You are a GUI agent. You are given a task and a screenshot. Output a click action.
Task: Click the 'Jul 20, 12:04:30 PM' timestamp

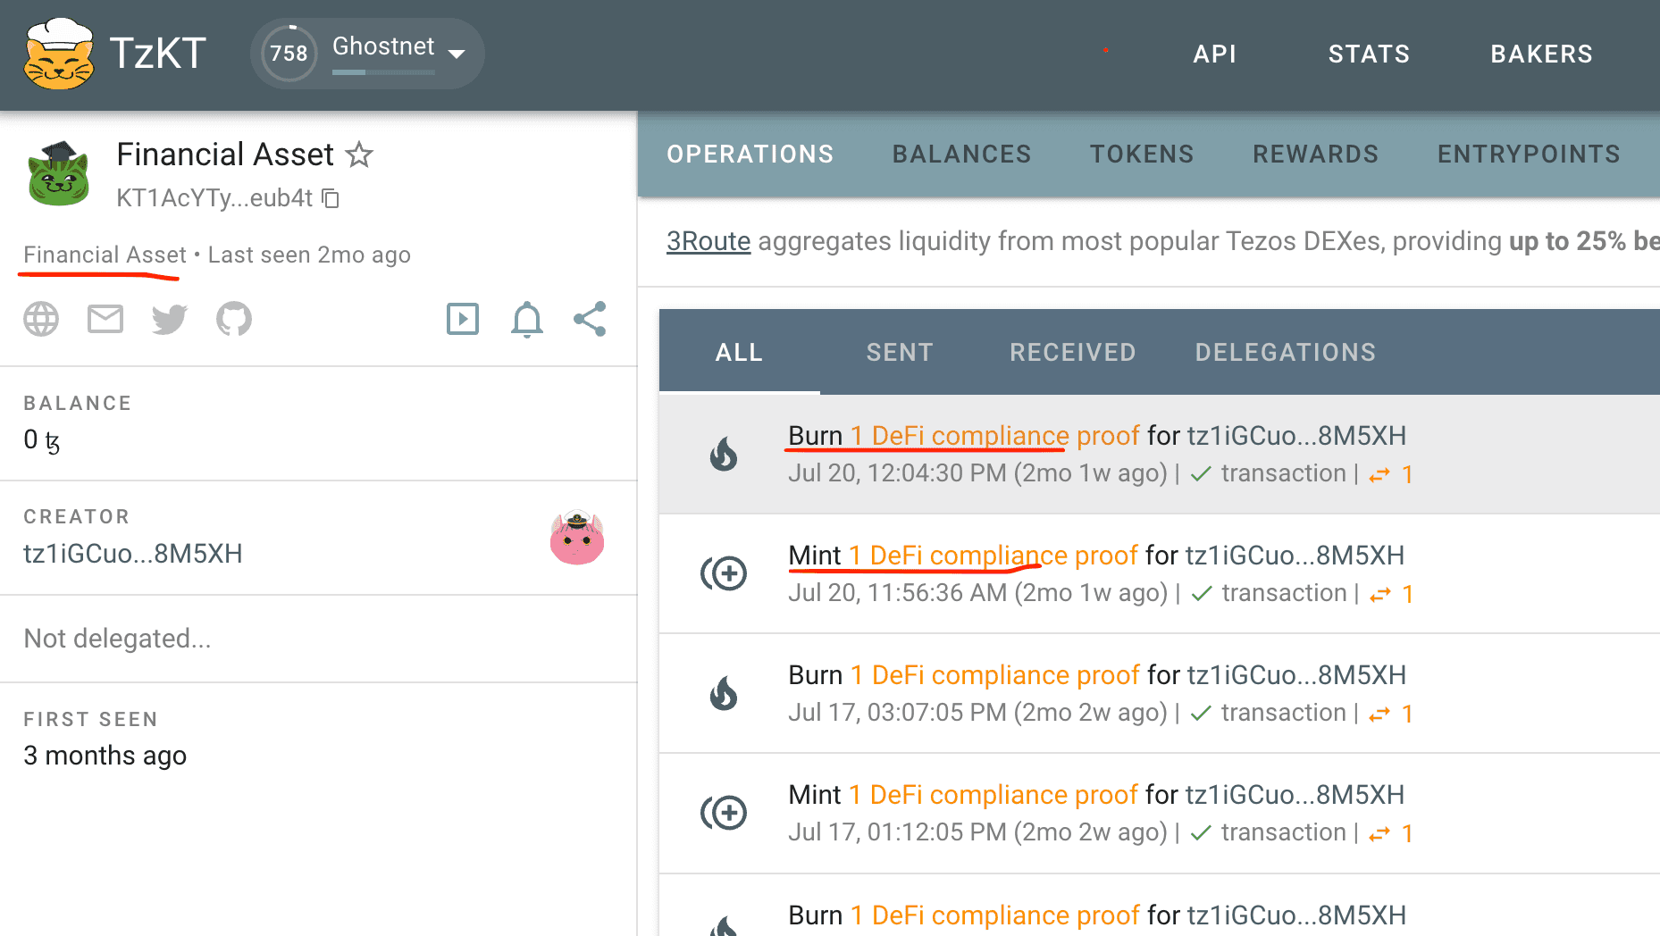[895, 473]
